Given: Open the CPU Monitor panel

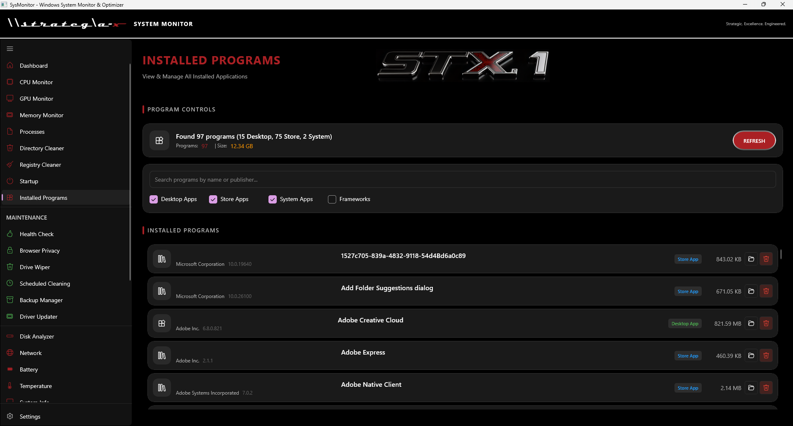Looking at the screenshot, I should click(x=10, y=82).
